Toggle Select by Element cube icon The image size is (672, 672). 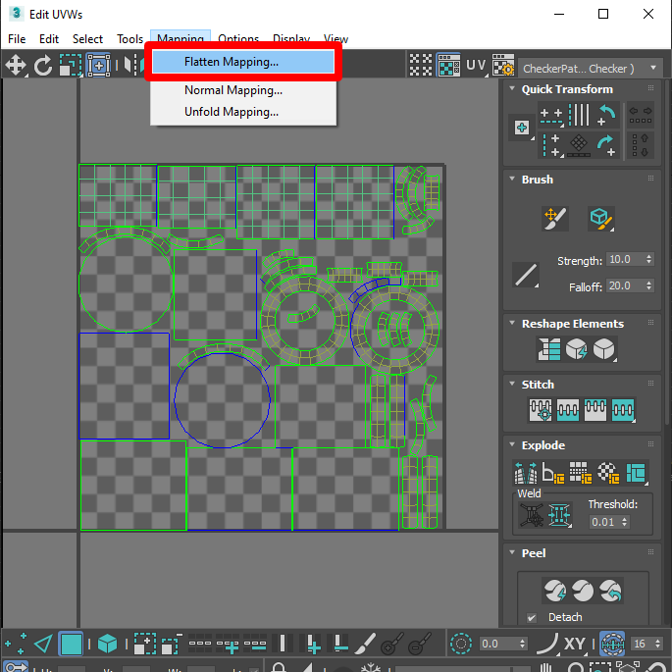(x=107, y=644)
